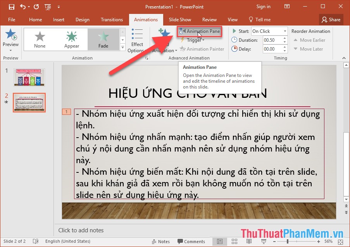
Task: Select the Fade animation effect
Action: click(103, 39)
